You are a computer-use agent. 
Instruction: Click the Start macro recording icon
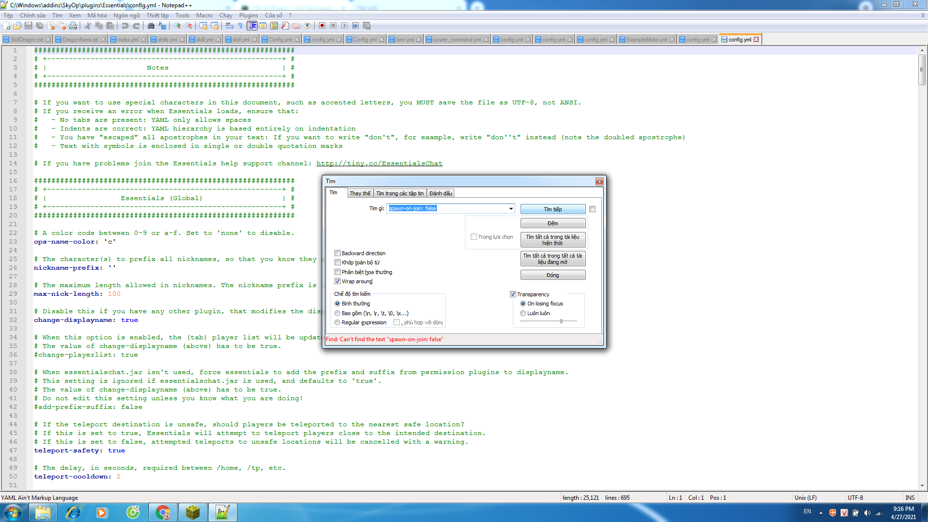click(x=322, y=26)
